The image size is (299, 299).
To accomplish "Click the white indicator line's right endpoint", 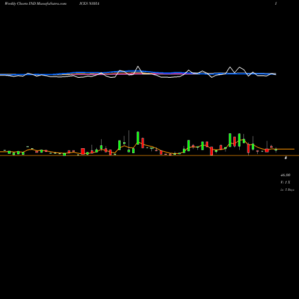I will point(276,75).
